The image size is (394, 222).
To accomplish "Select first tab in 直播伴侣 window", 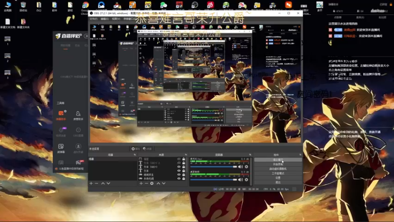I will pyautogui.click(x=66, y=45).
